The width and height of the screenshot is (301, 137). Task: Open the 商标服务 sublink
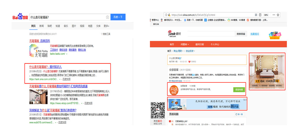coord(73,50)
